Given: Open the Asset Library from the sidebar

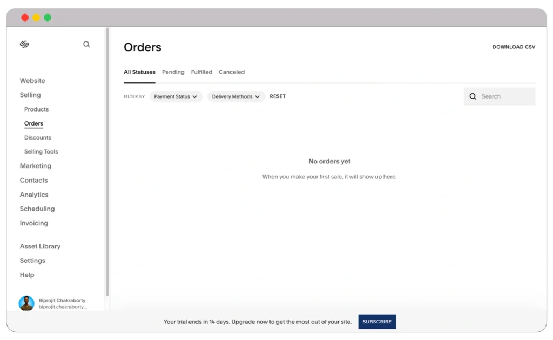Looking at the screenshot, I should click(x=40, y=246).
